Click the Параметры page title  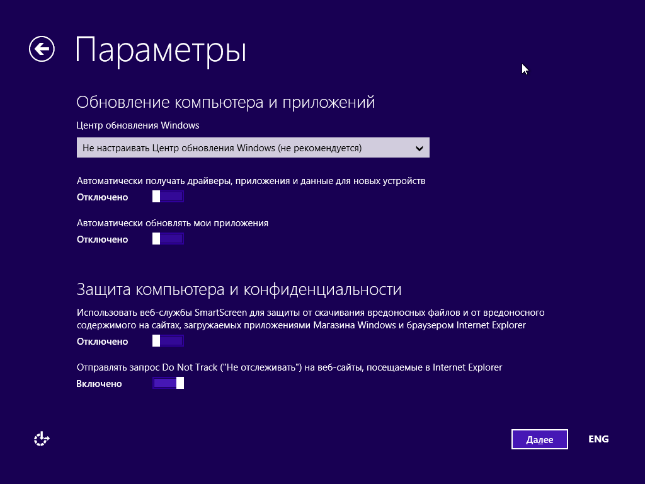coord(161,50)
